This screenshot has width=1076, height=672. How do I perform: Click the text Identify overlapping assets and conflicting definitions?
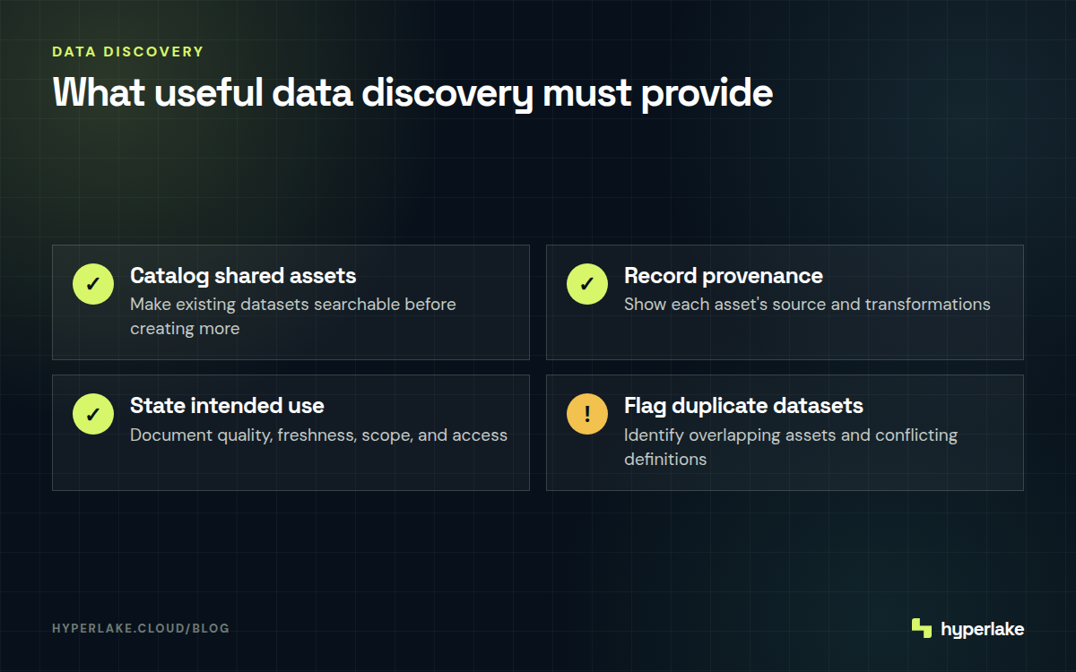[791, 447]
